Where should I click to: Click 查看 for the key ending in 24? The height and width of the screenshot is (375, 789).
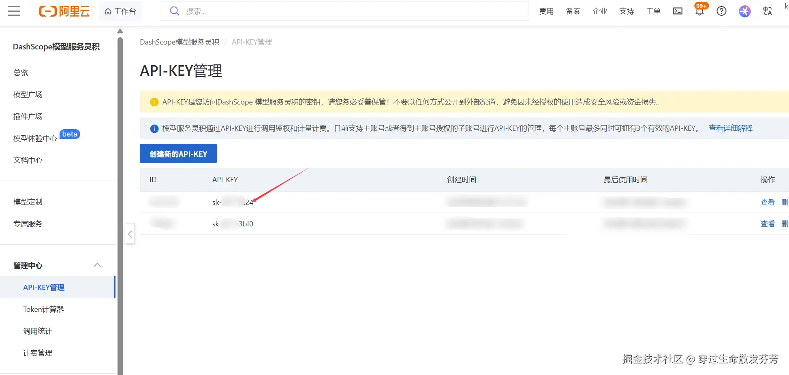click(x=768, y=202)
